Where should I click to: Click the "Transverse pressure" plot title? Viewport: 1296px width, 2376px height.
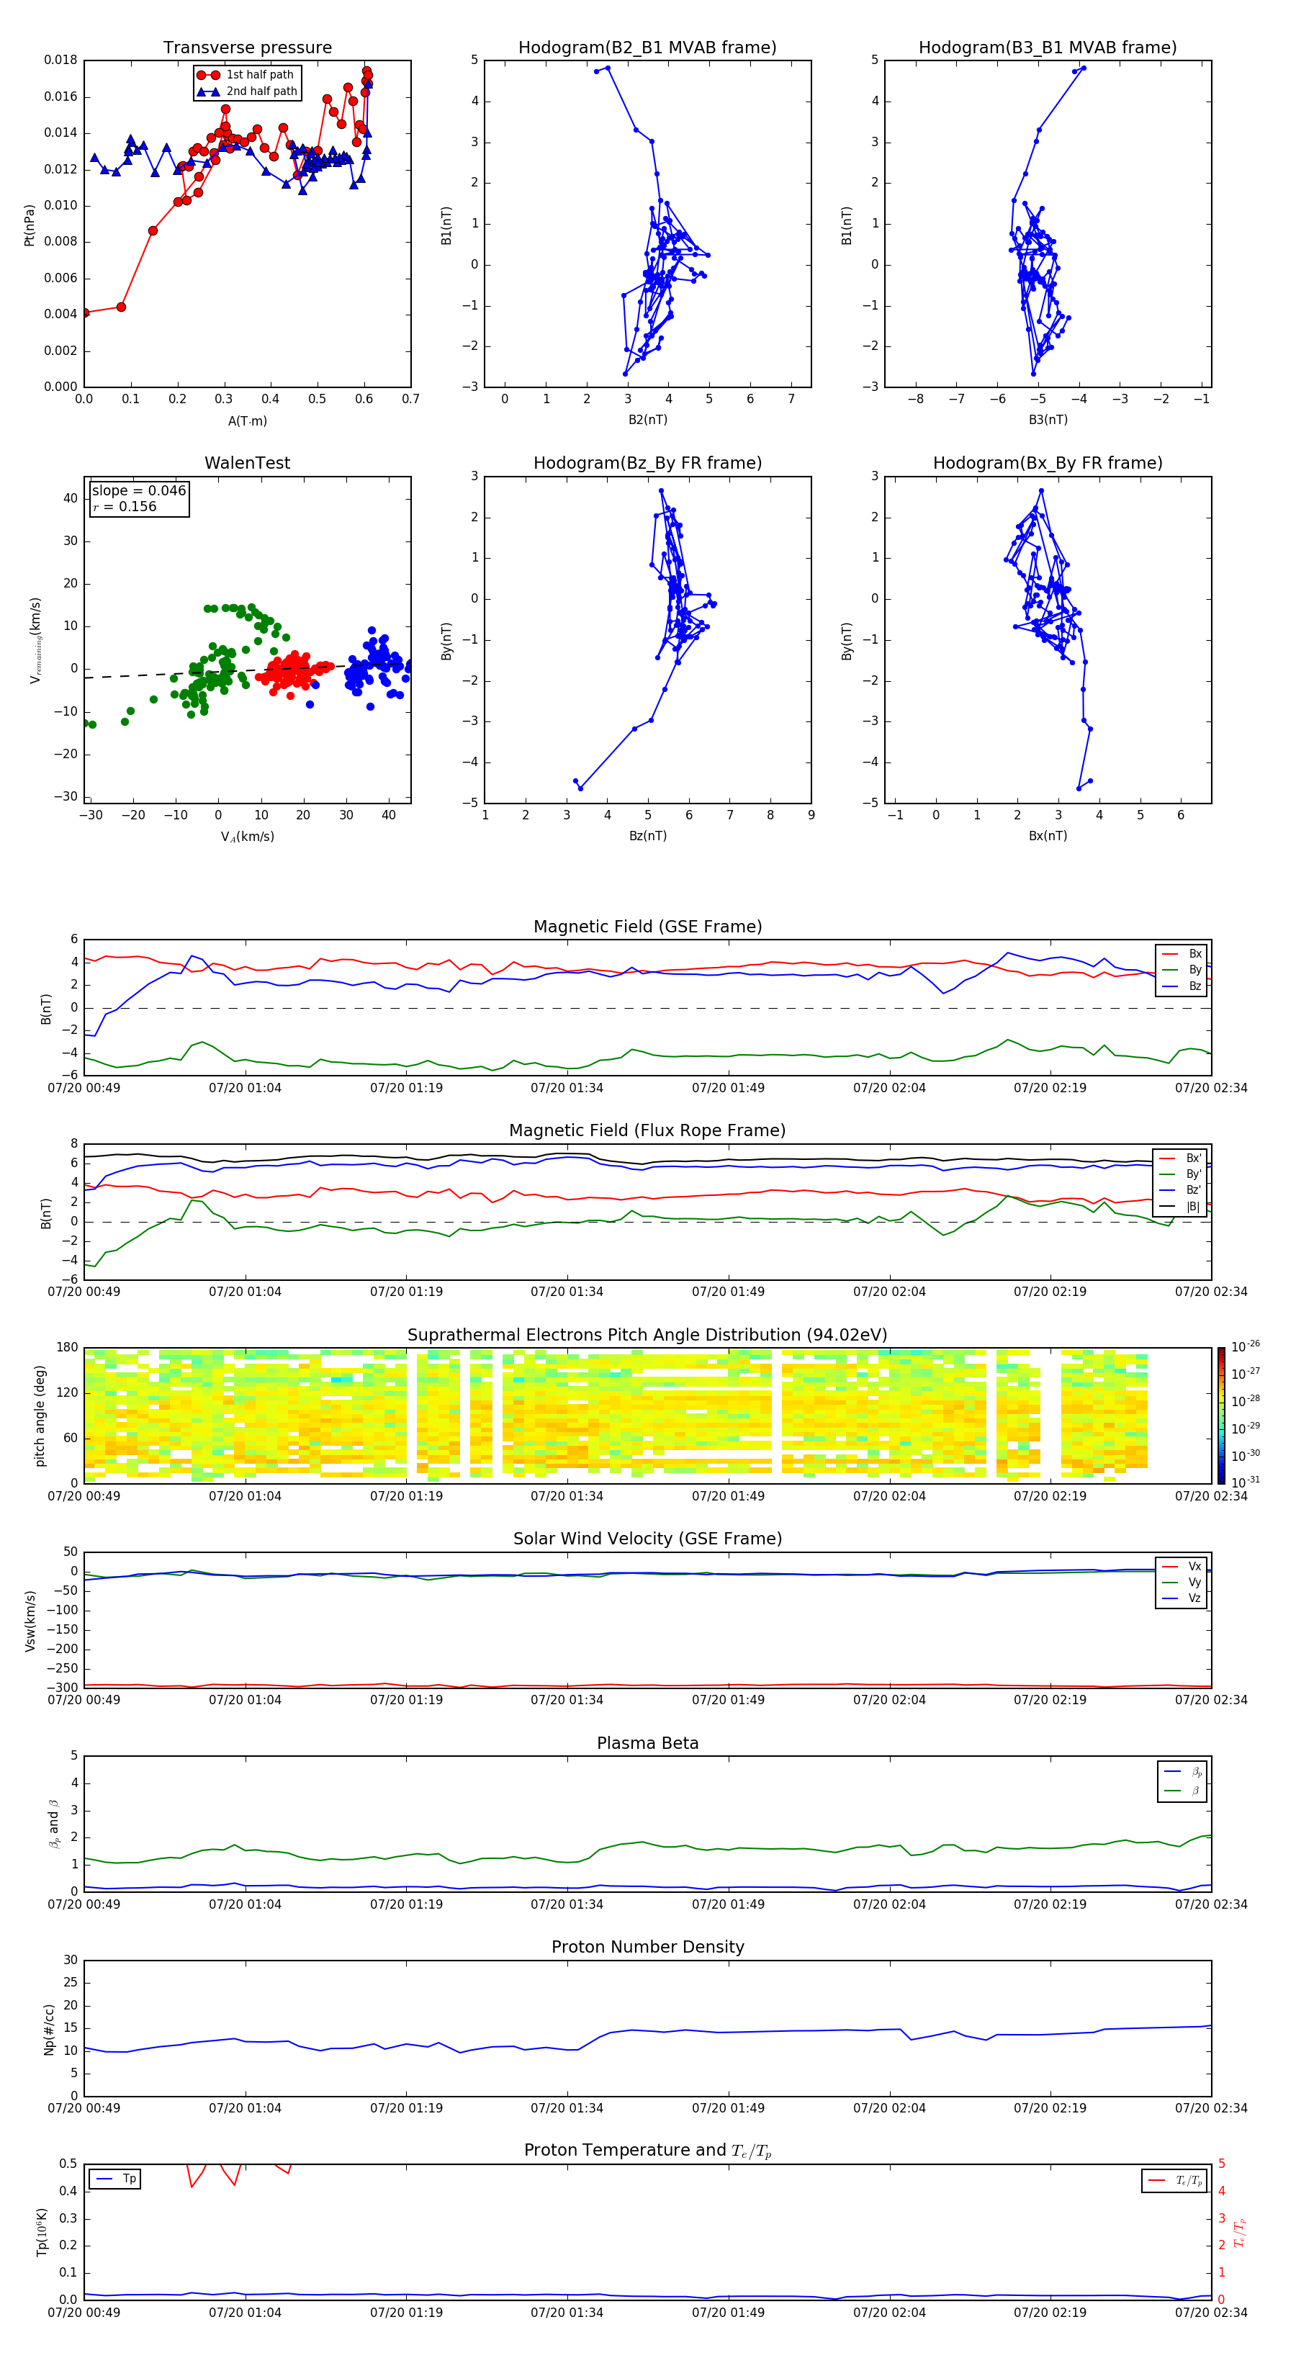coord(247,48)
